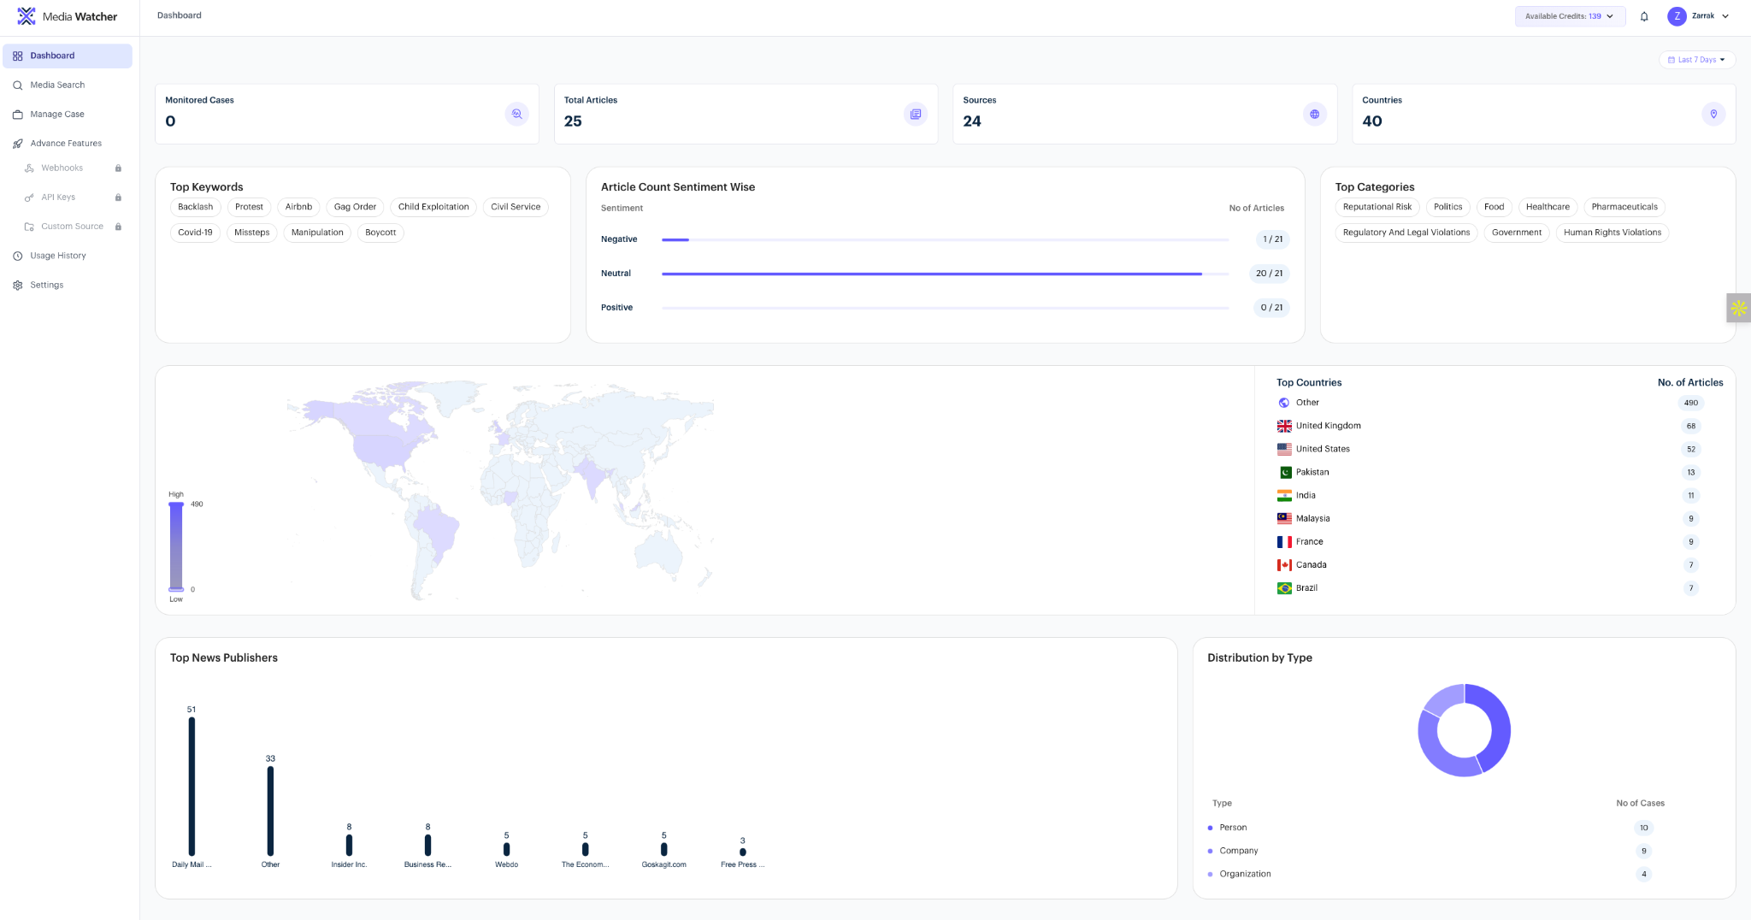Open Usage History from sidebar
This screenshot has height=920, width=1751.
click(57, 256)
